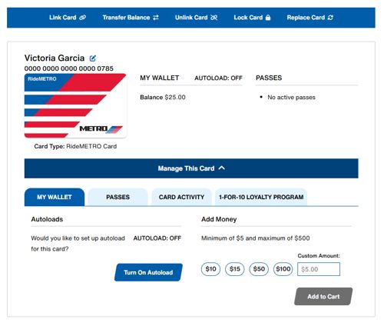Viewport: 384px width, 326px height.
Task: Open the Passes tab
Action: (118, 197)
